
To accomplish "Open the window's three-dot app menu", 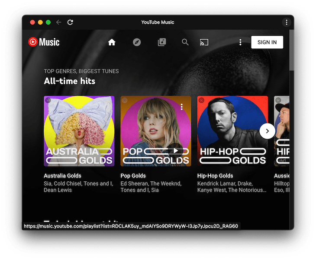I will 286,22.
